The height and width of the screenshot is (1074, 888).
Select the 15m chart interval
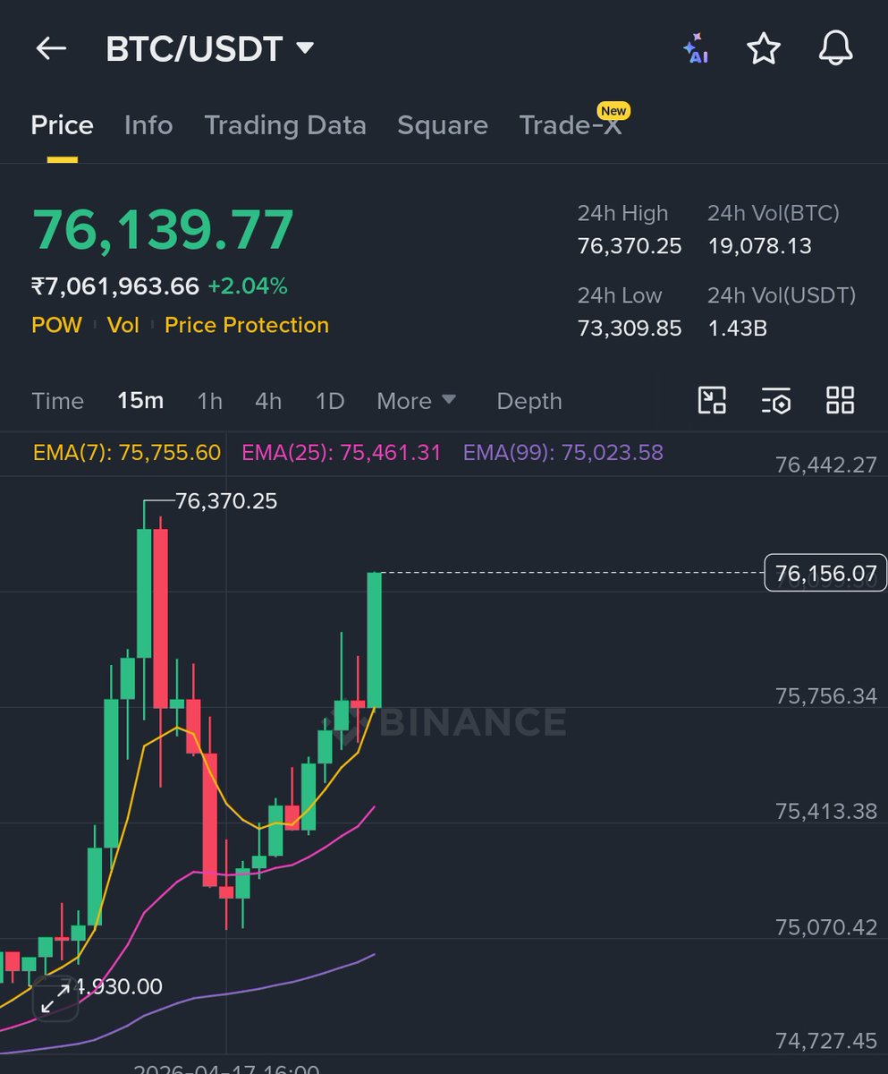coord(140,401)
